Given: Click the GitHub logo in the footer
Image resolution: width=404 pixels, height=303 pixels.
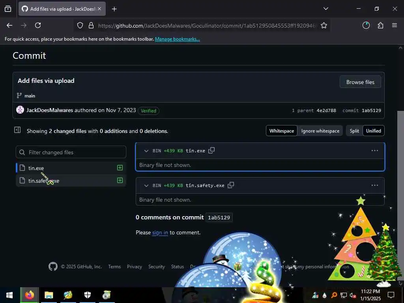Looking at the screenshot, I should tap(53, 266).
